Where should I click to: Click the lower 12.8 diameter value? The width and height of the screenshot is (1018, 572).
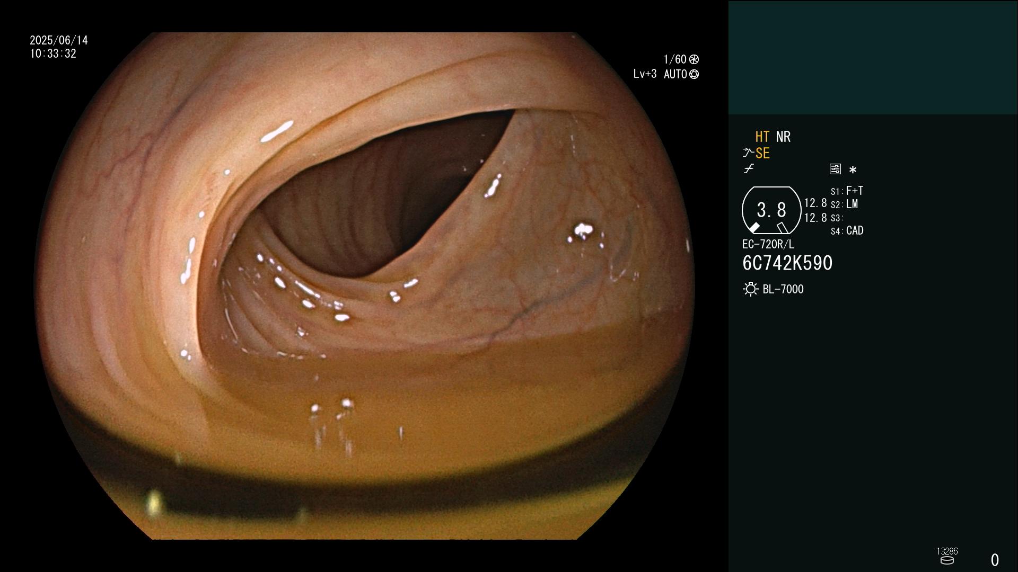point(815,218)
